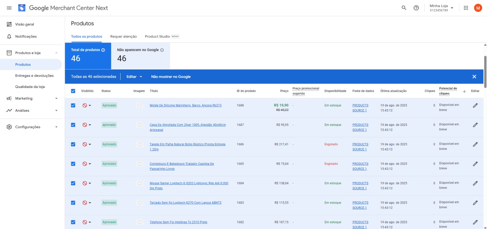Viewport: 487px width, 229px height.
Task: Click edit pencil for Molde De Silicone product
Action: 475,106
